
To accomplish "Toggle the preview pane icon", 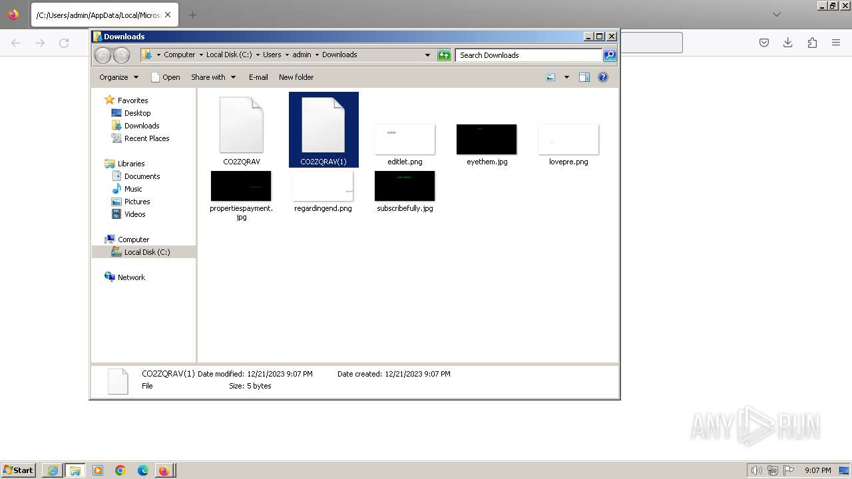I will coord(584,77).
